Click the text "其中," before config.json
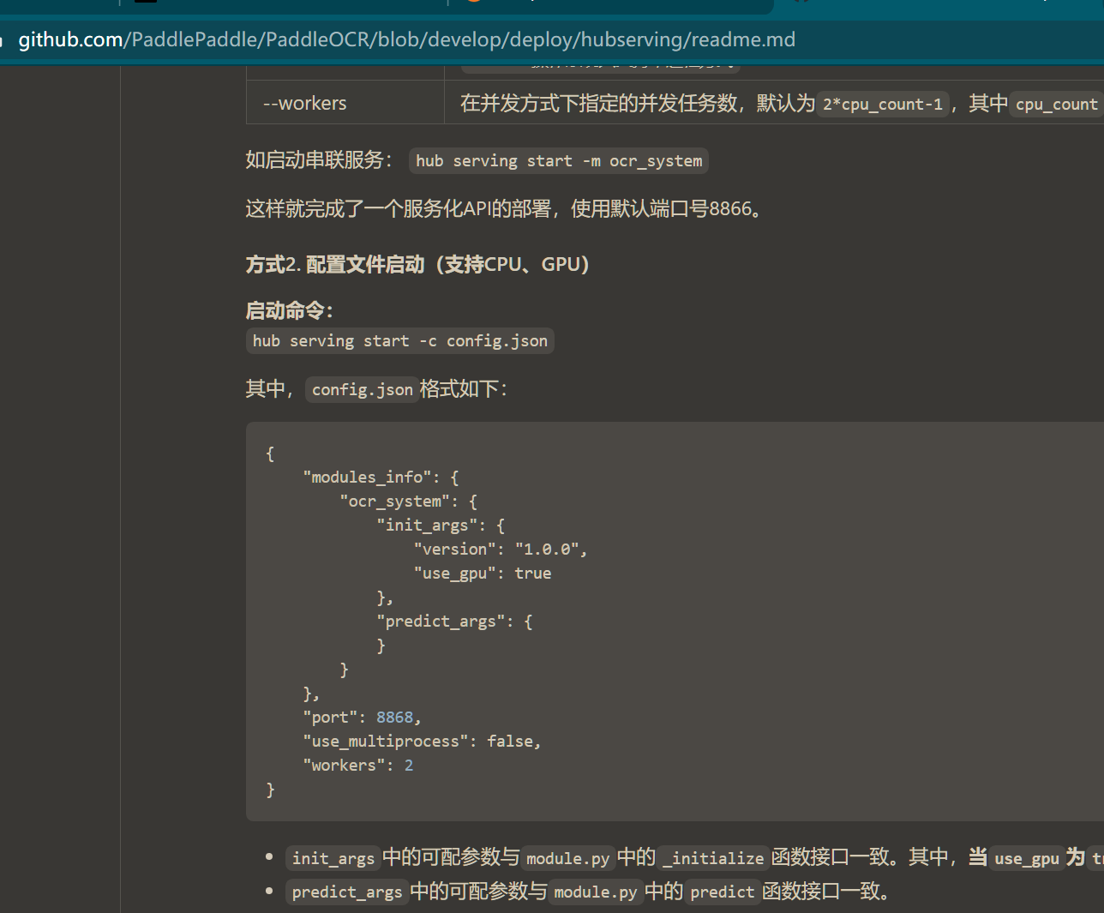1104x913 pixels. (269, 389)
